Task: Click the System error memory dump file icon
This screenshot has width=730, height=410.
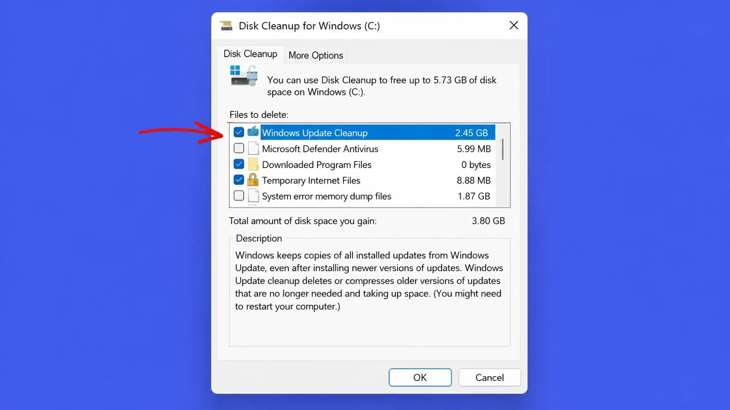Action: click(x=253, y=196)
